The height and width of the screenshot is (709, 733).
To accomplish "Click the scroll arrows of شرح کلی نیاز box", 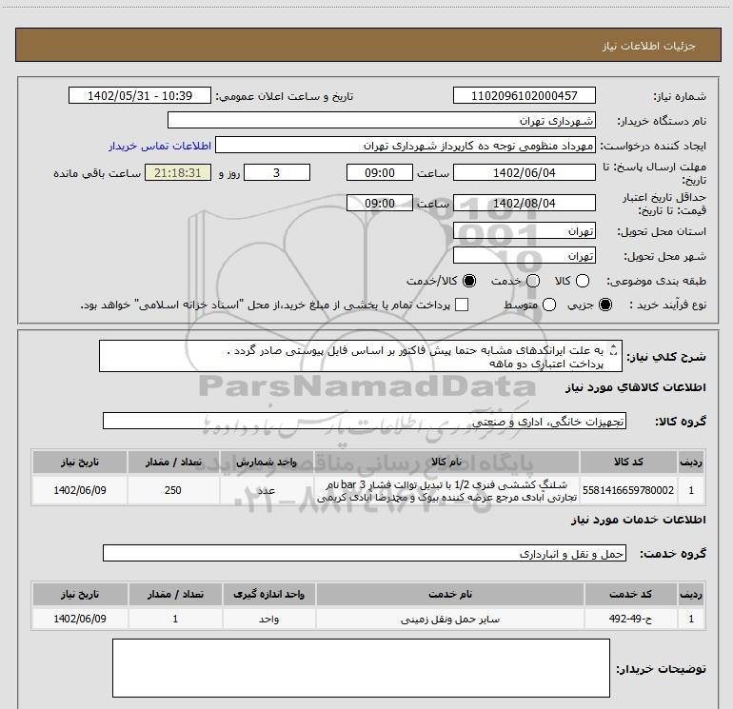I will 614,349.
